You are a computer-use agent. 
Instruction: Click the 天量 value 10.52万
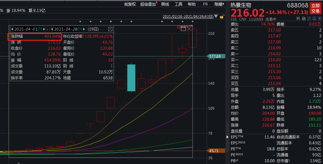(106, 72)
